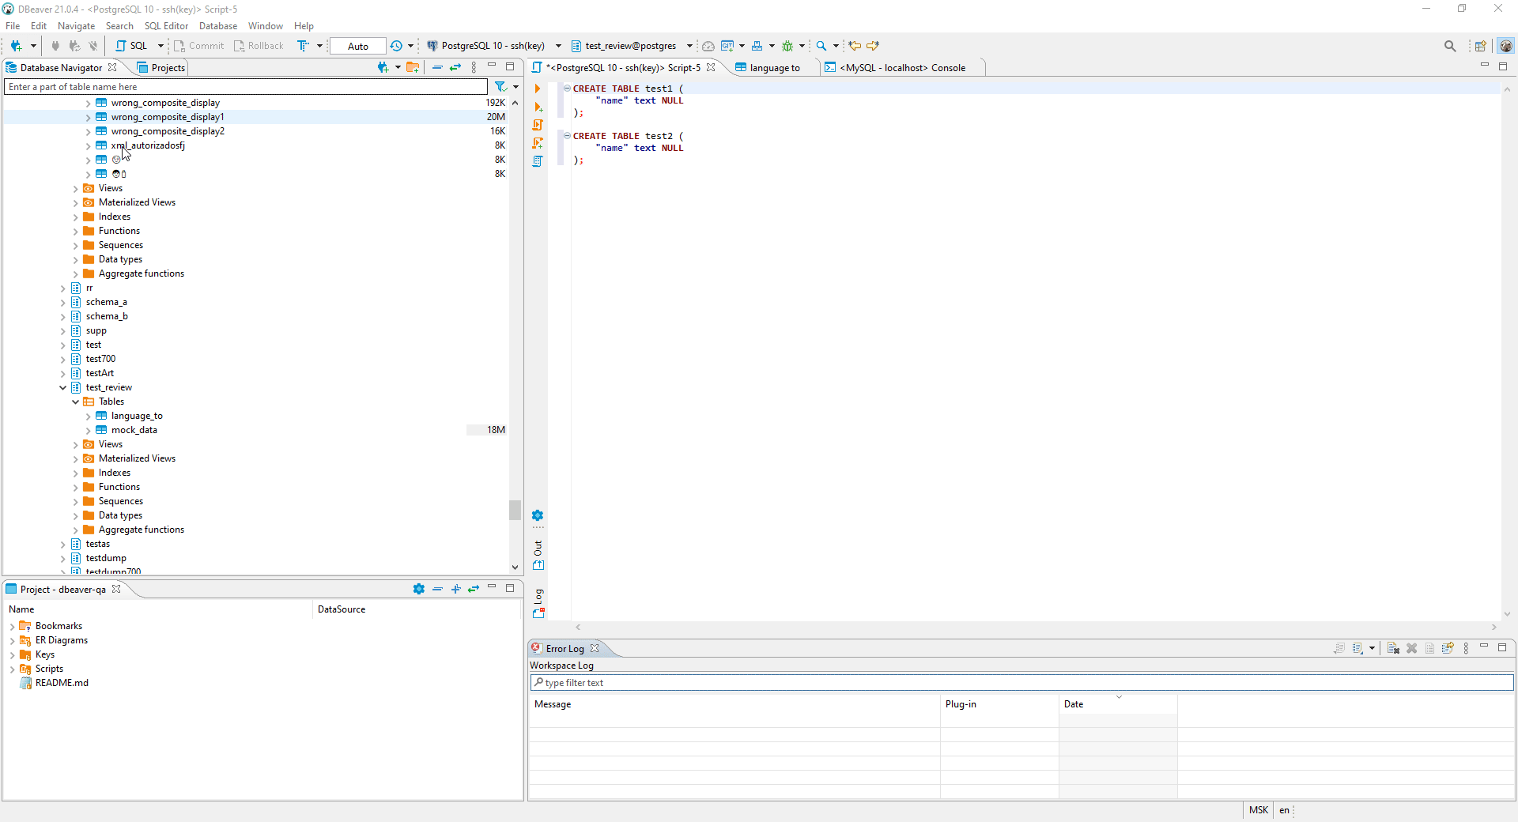Execute script statements in separate tabs
1518x822 pixels.
538,143
